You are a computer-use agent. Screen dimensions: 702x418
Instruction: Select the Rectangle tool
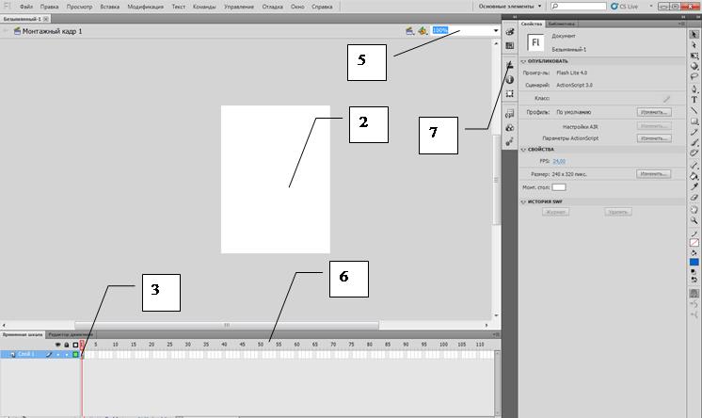(x=694, y=121)
